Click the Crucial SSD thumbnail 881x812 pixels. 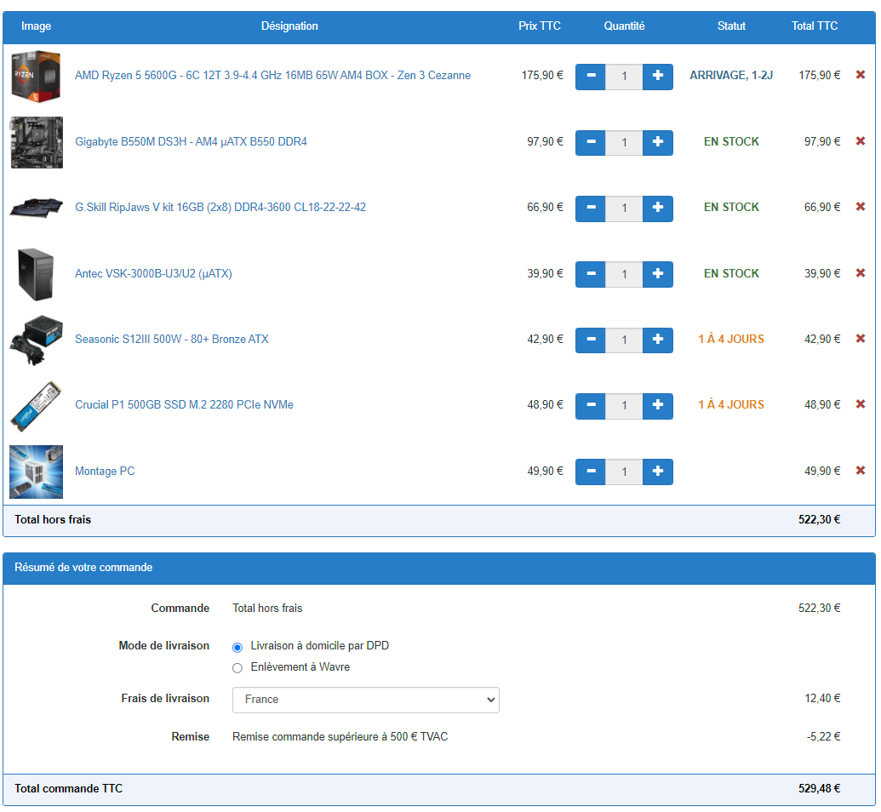(37, 406)
